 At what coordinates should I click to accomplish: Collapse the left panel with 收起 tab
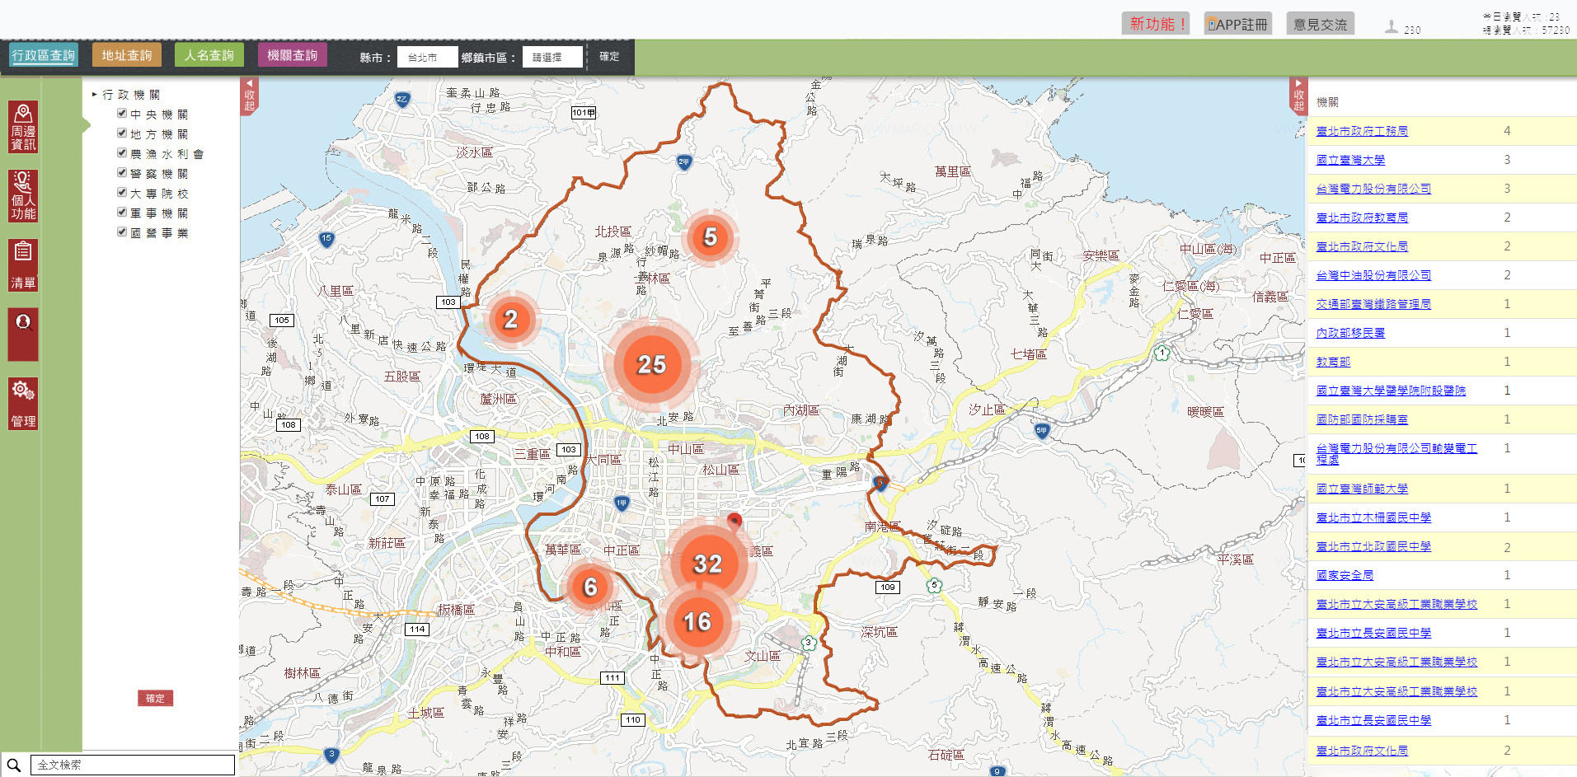pos(249,96)
